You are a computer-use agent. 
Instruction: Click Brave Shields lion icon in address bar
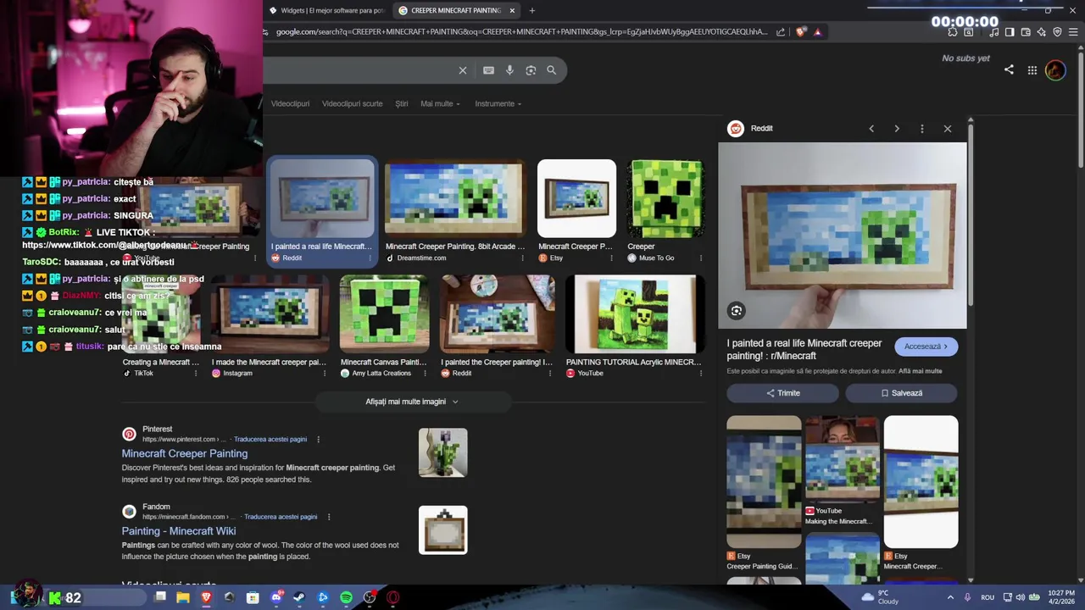click(x=801, y=32)
